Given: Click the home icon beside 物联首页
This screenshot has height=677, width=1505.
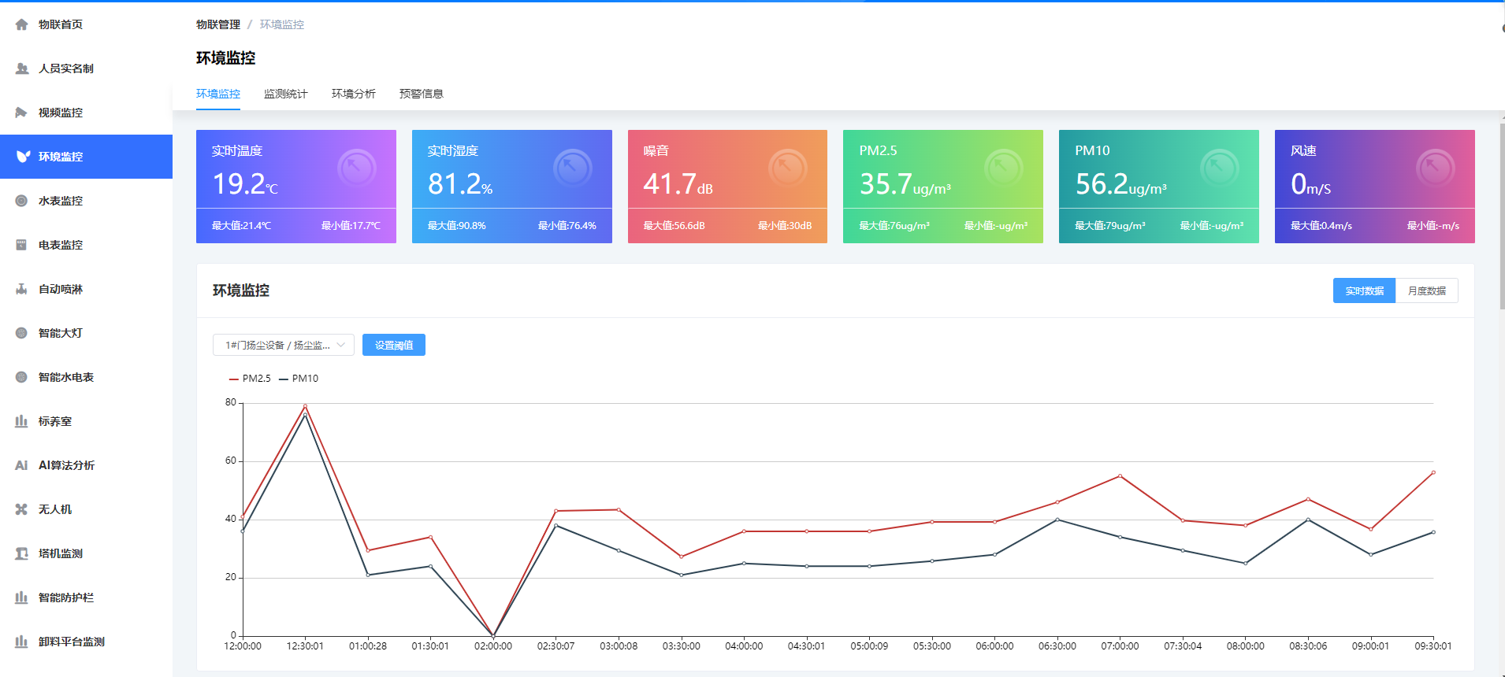Looking at the screenshot, I should click(21, 24).
